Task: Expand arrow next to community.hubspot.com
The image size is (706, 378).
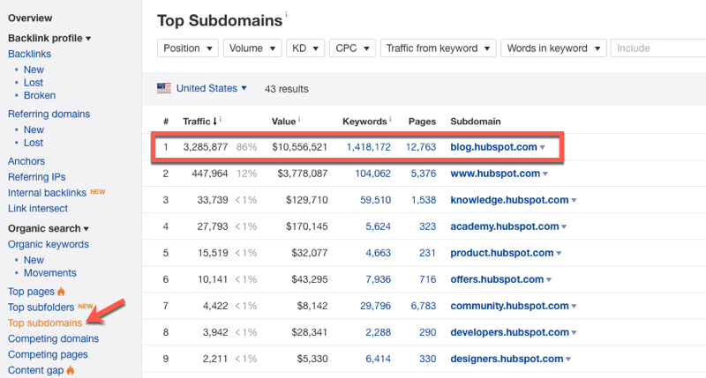Action: coord(575,307)
